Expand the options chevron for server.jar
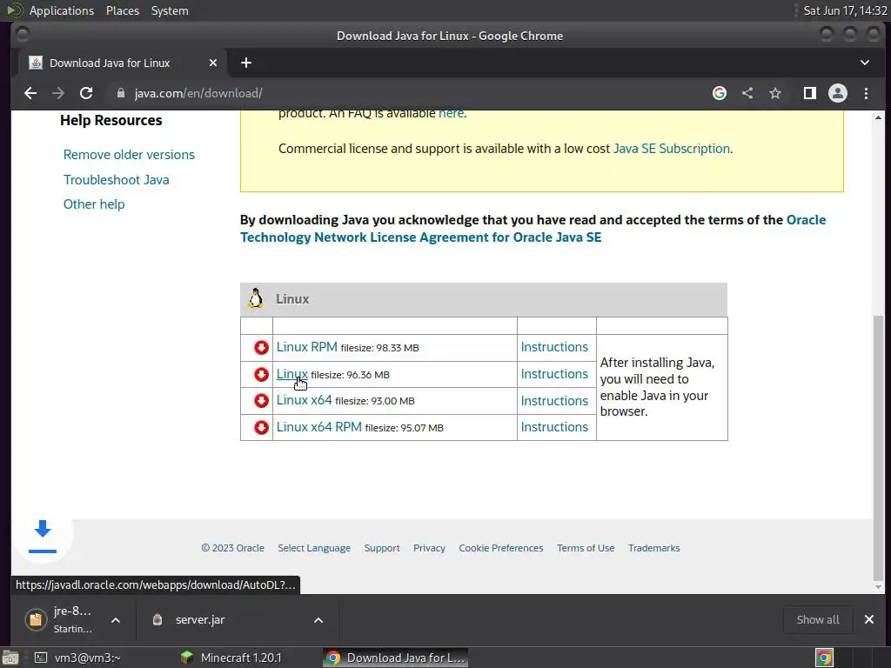Image resolution: width=891 pixels, height=668 pixels. [318, 620]
